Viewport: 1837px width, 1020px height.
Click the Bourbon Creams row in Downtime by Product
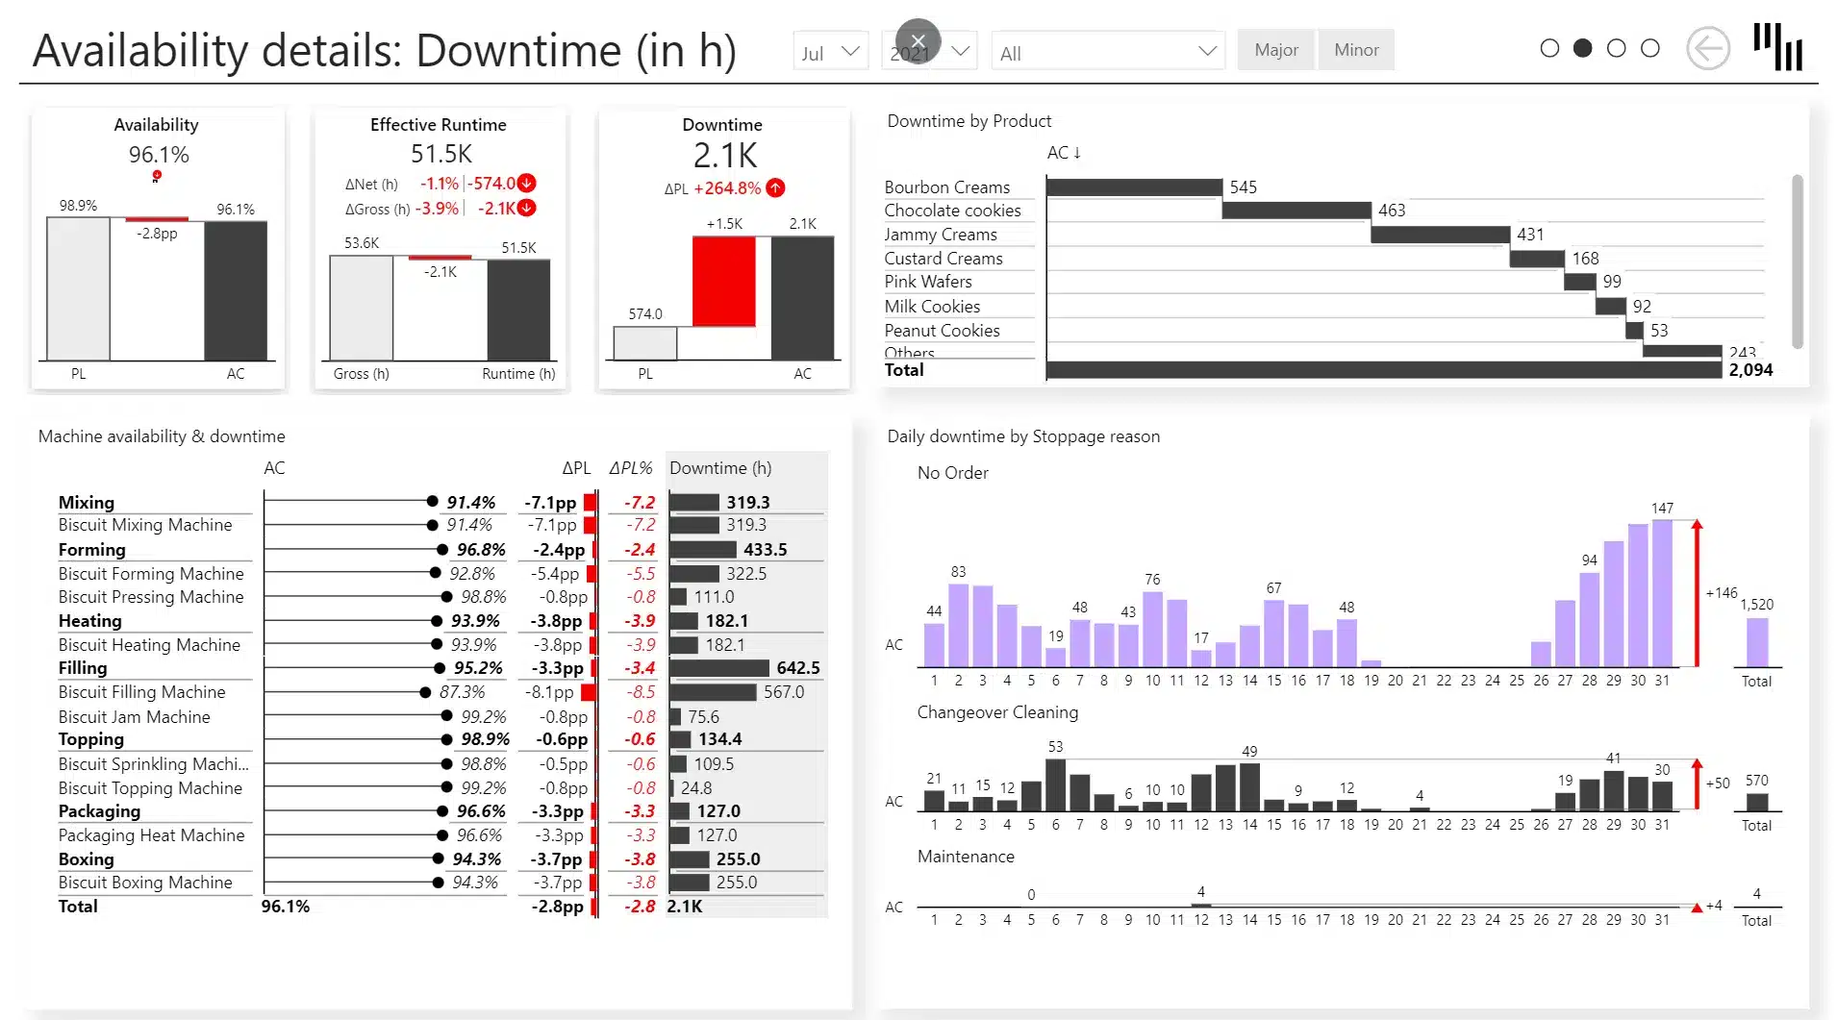(x=946, y=187)
